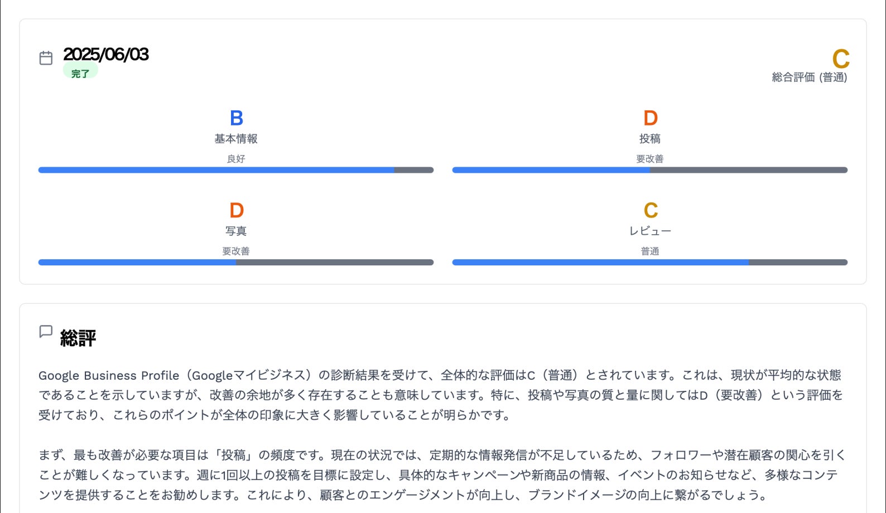886x513 pixels.
Task: Click the B grade for 基本情報
Action: coord(236,118)
